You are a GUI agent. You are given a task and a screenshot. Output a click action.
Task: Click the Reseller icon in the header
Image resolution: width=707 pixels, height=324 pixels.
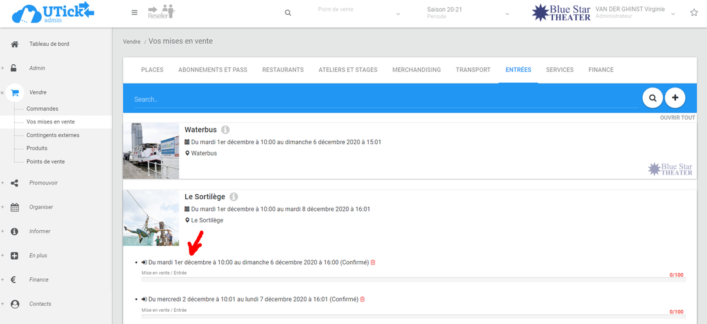coord(161,12)
